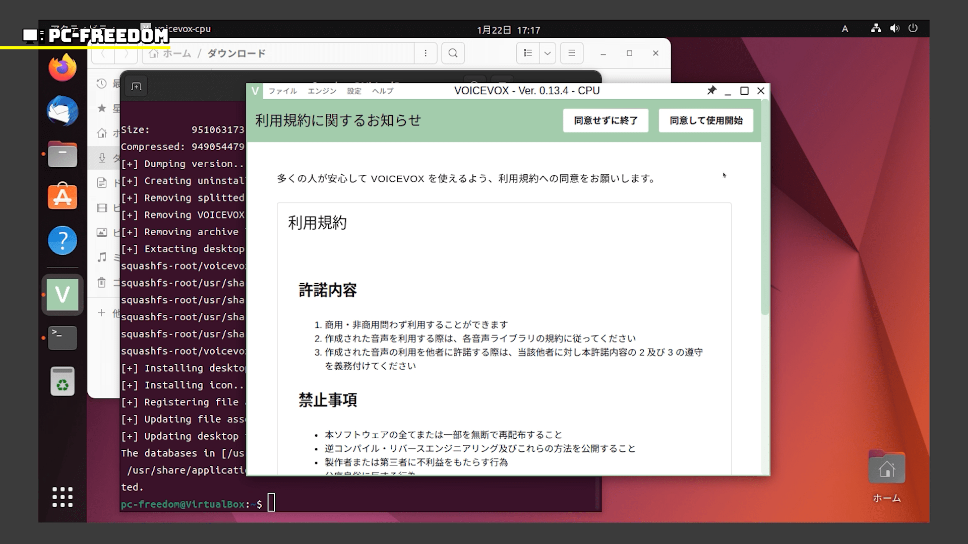
Task: Open the Help icon in dock
Action: click(63, 240)
